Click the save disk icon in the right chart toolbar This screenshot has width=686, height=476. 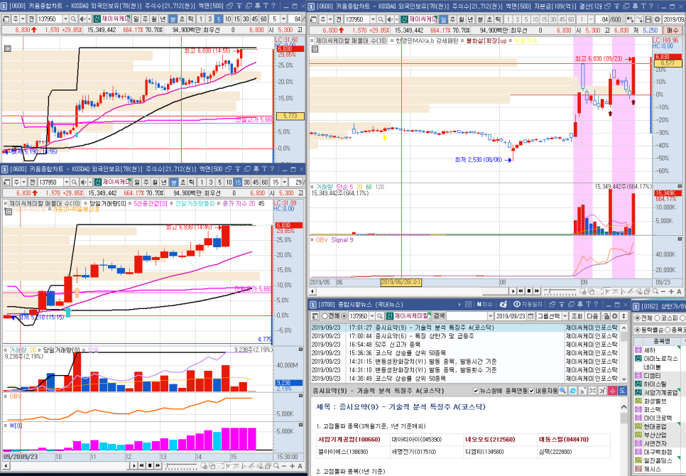point(648,20)
